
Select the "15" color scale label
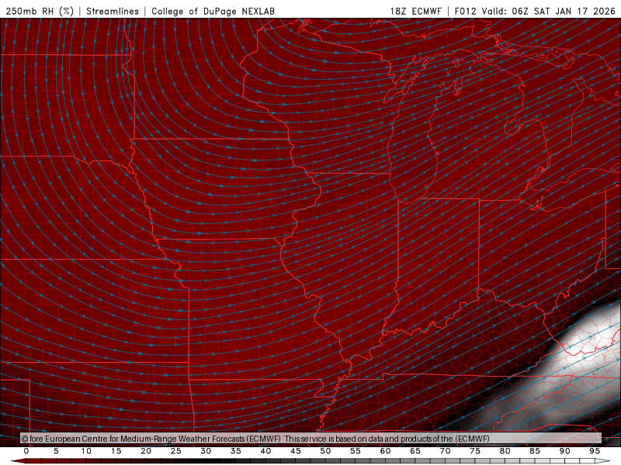(116, 451)
